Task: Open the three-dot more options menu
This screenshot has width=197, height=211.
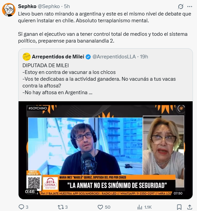Action: tap(190, 6)
